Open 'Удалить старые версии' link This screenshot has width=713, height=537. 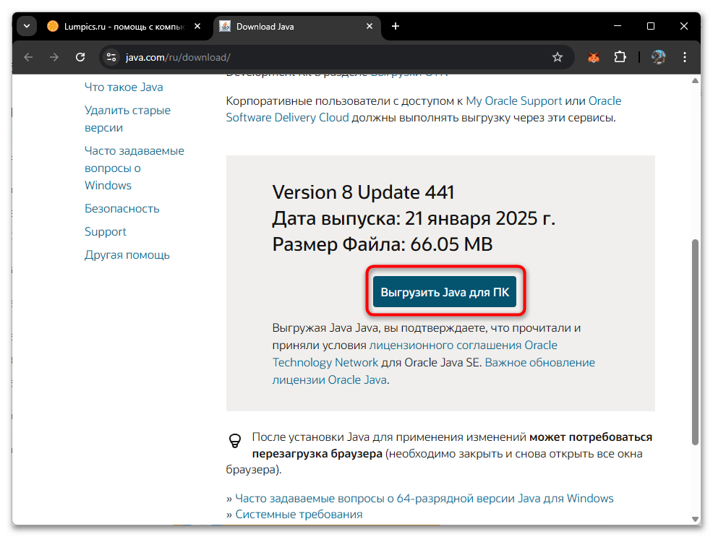(127, 119)
